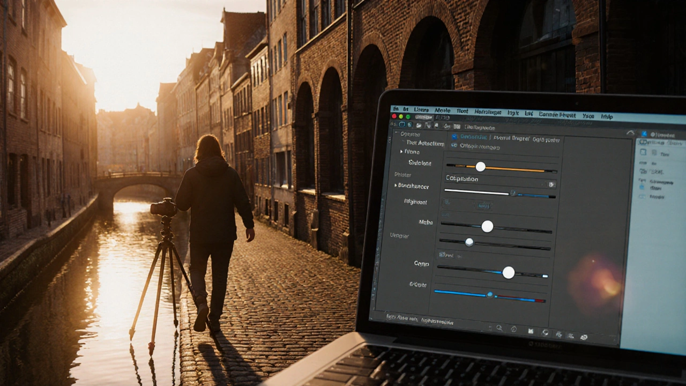Click the orange slider's white handle
This screenshot has width=686, height=386.
[480, 167]
